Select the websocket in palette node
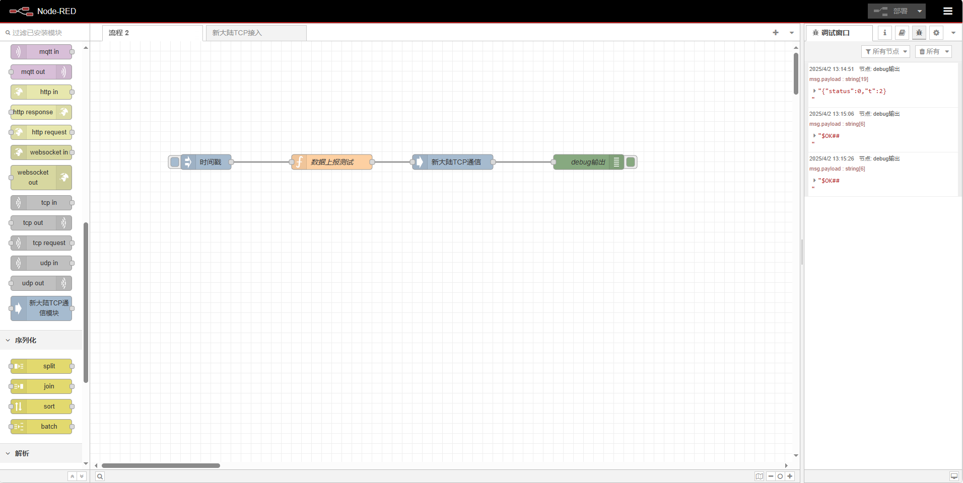963x483 pixels. point(41,152)
